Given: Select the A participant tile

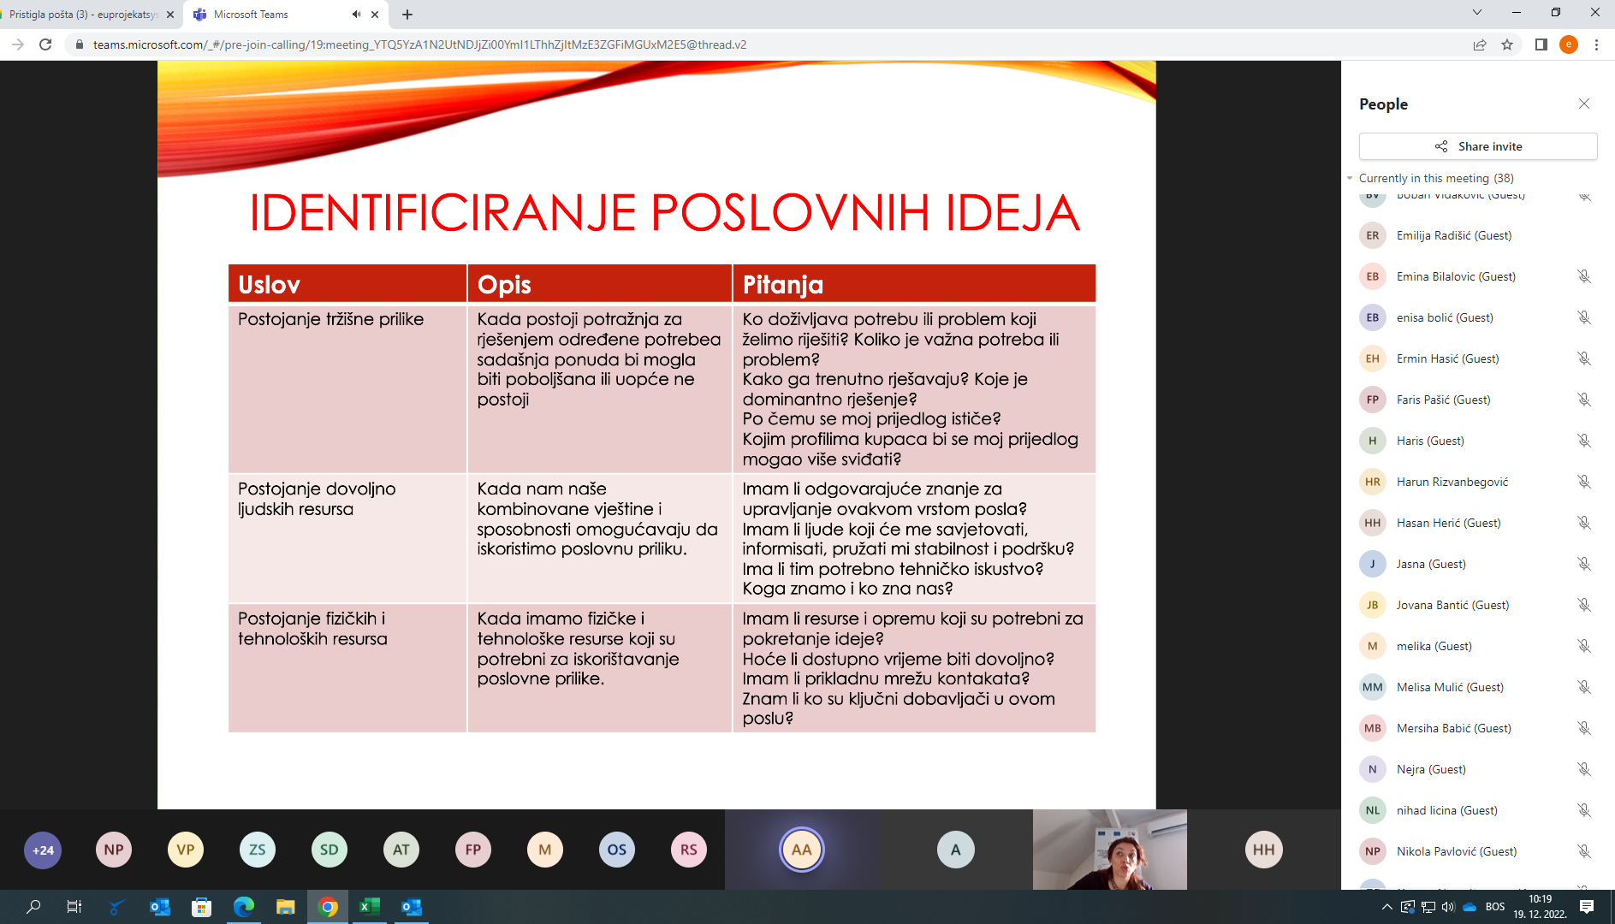Looking at the screenshot, I should [956, 850].
